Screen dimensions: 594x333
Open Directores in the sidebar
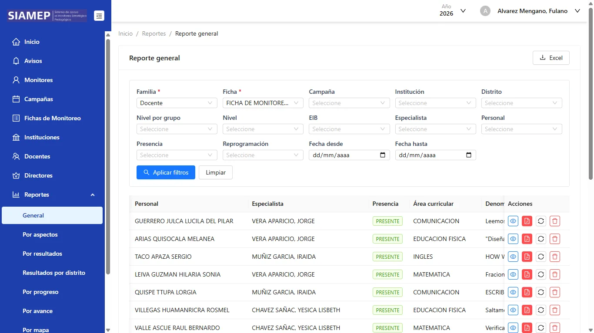52,175
